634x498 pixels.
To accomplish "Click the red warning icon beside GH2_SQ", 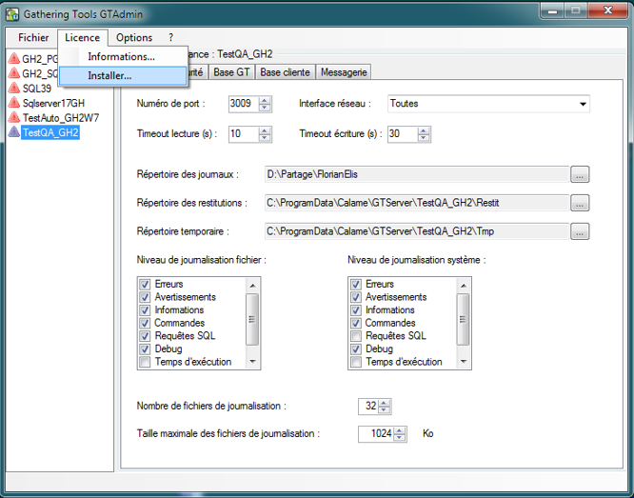I will [x=13, y=73].
